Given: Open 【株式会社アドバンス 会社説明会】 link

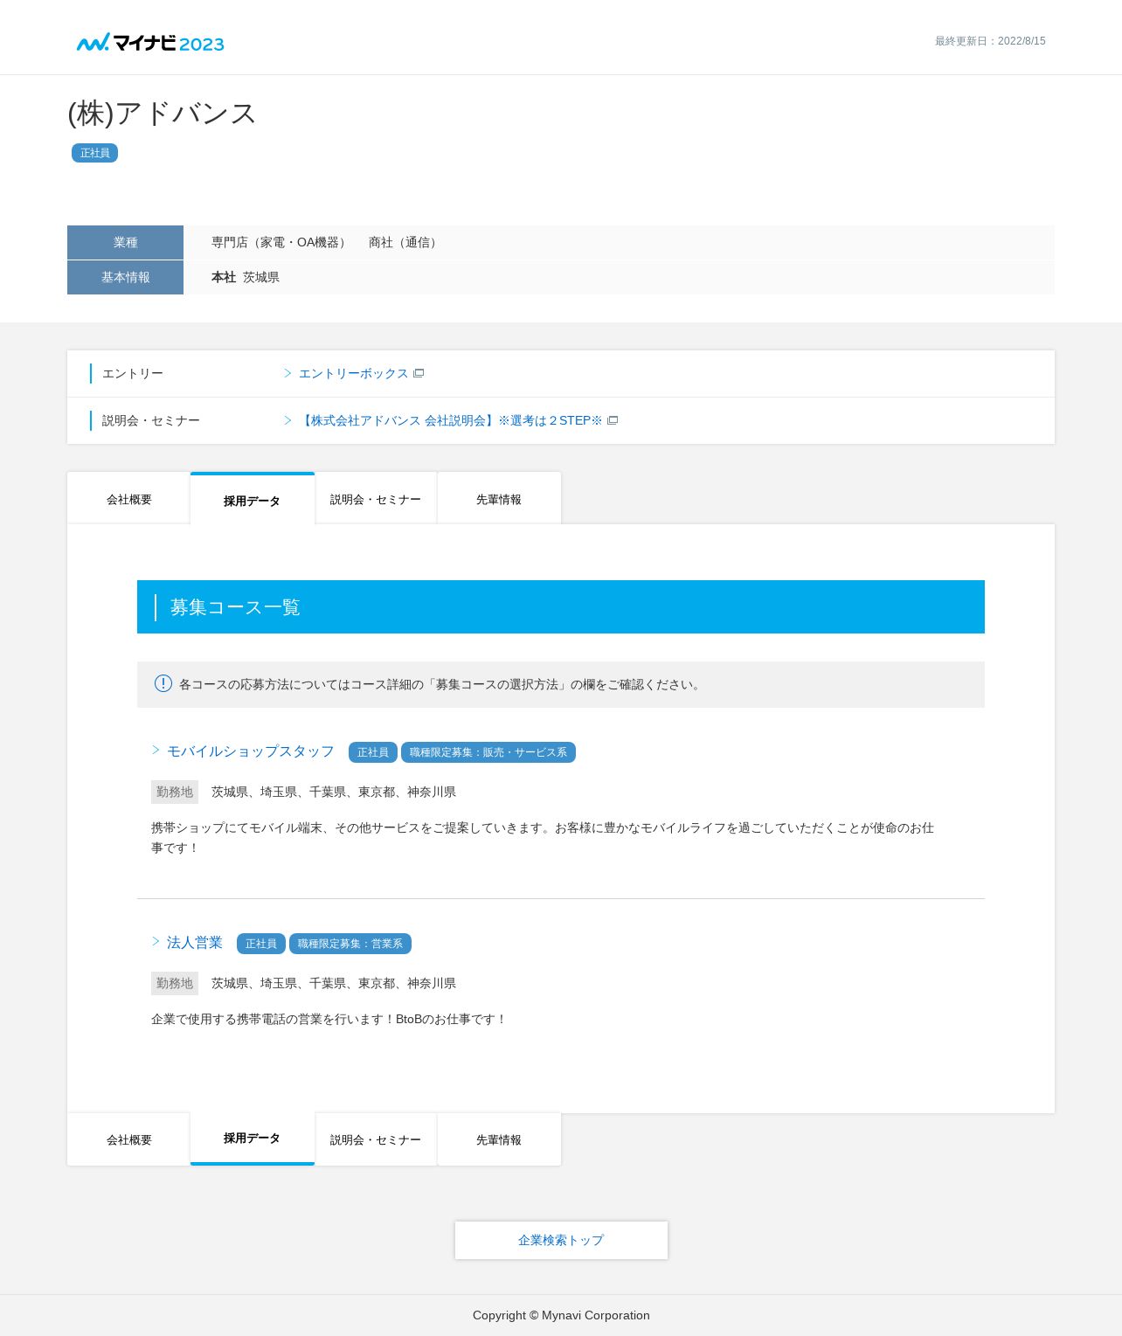Looking at the screenshot, I should click(x=450, y=420).
